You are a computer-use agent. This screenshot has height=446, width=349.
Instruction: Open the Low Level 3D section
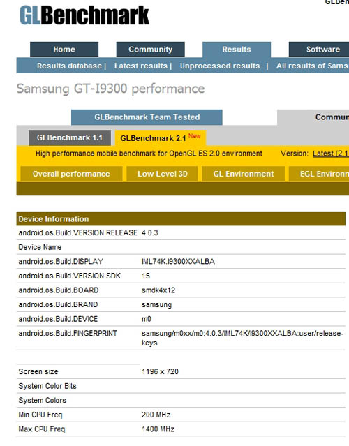click(x=163, y=174)
